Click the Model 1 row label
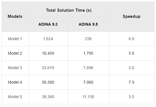The height and width of the screenshot is (107, 156). coord(15,39)
